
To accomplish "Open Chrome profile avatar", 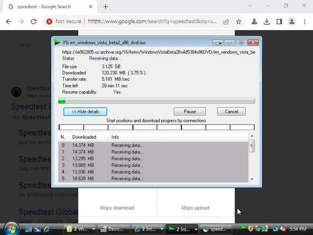I will click(292, 22).
